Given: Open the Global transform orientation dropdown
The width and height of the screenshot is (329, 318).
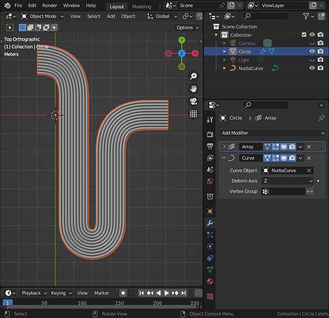Looking at the screenshot, I should pos(162,17).
